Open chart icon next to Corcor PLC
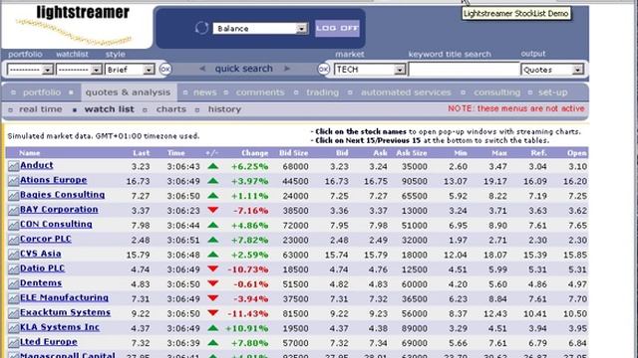The width and height of the screenshot is (638, 358). 13,240
